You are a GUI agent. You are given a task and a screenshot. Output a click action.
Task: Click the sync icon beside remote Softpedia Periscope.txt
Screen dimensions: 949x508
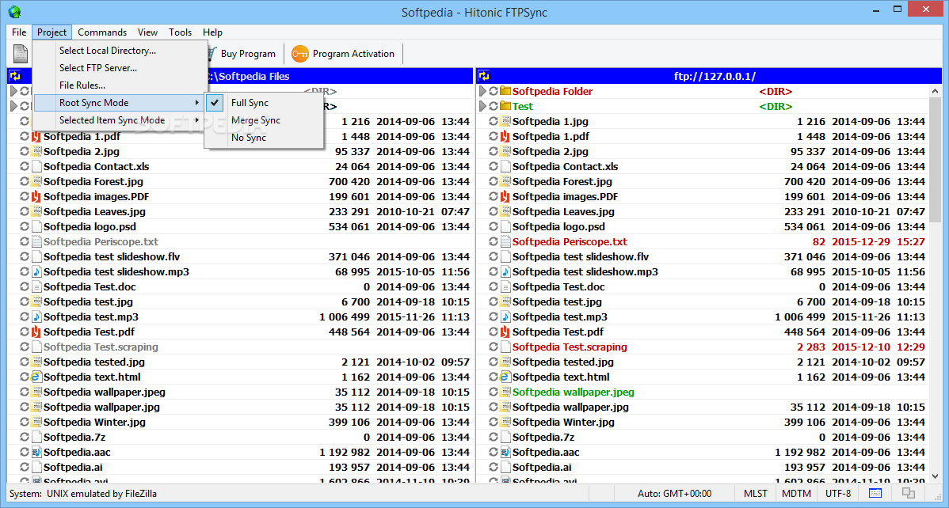(494, 242)
